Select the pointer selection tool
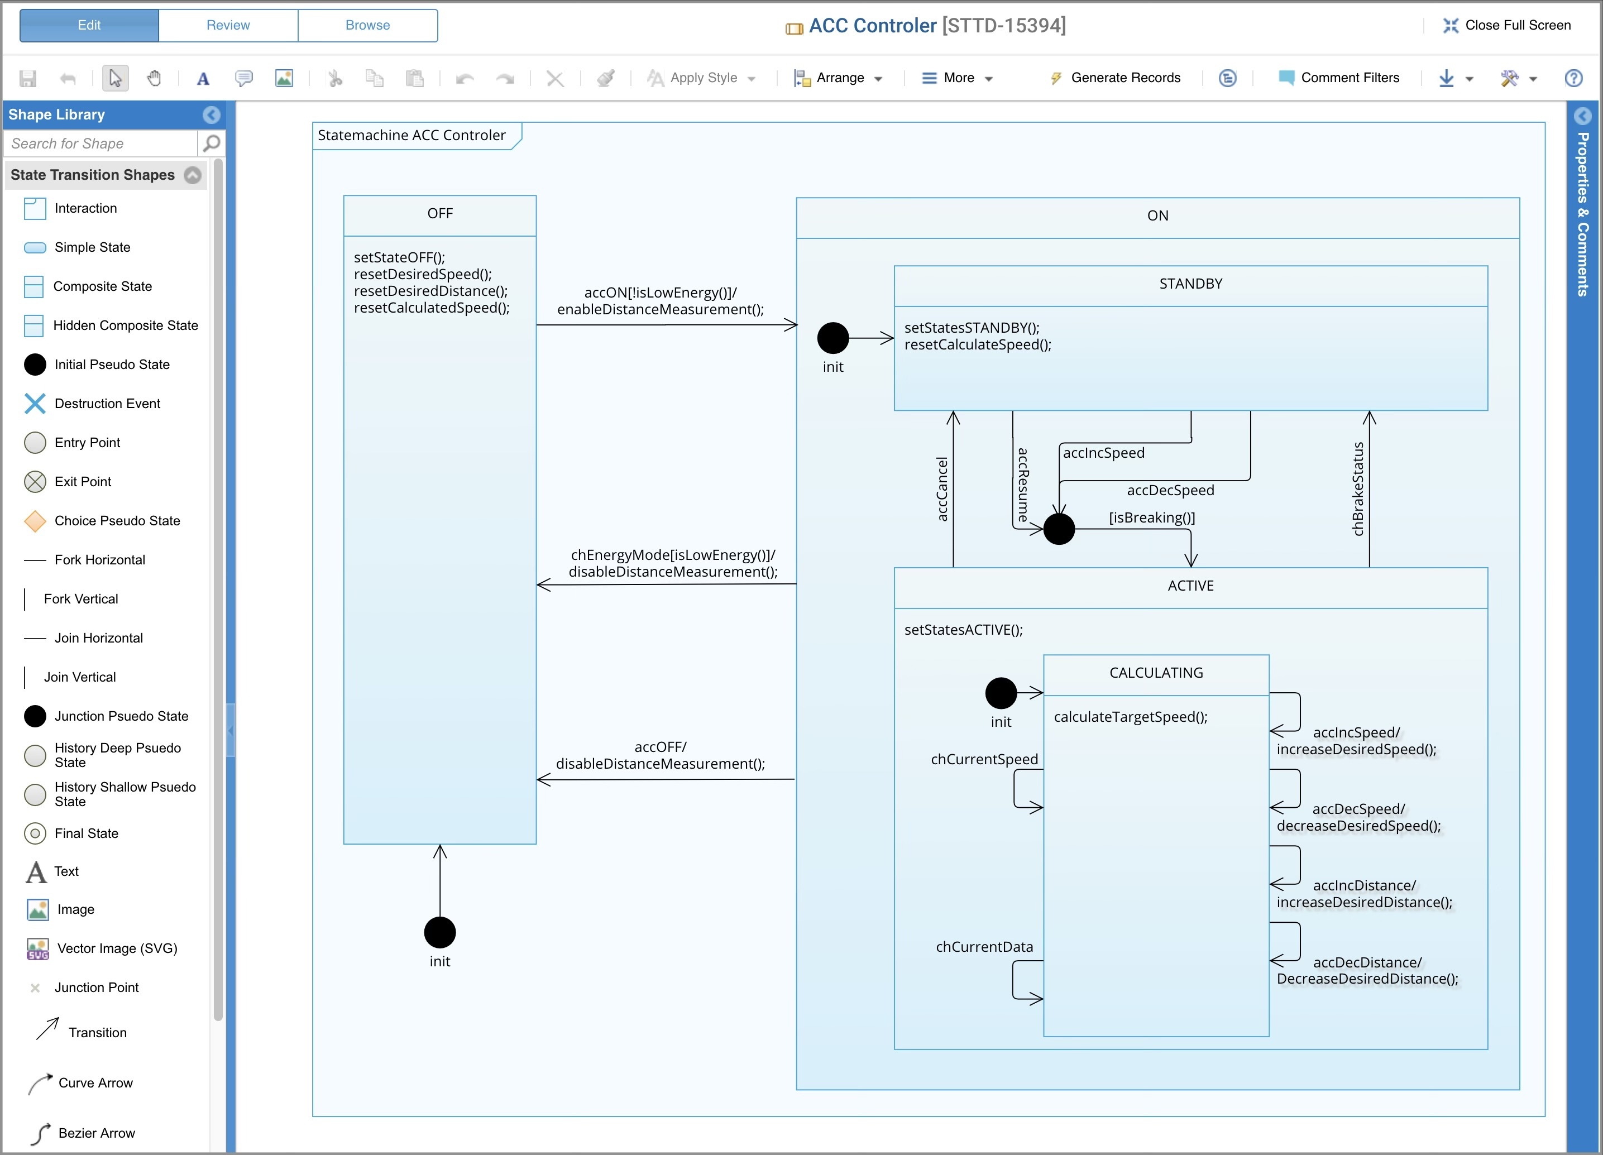Viewport: 1603px width, 1155px height. pos(115,78)
